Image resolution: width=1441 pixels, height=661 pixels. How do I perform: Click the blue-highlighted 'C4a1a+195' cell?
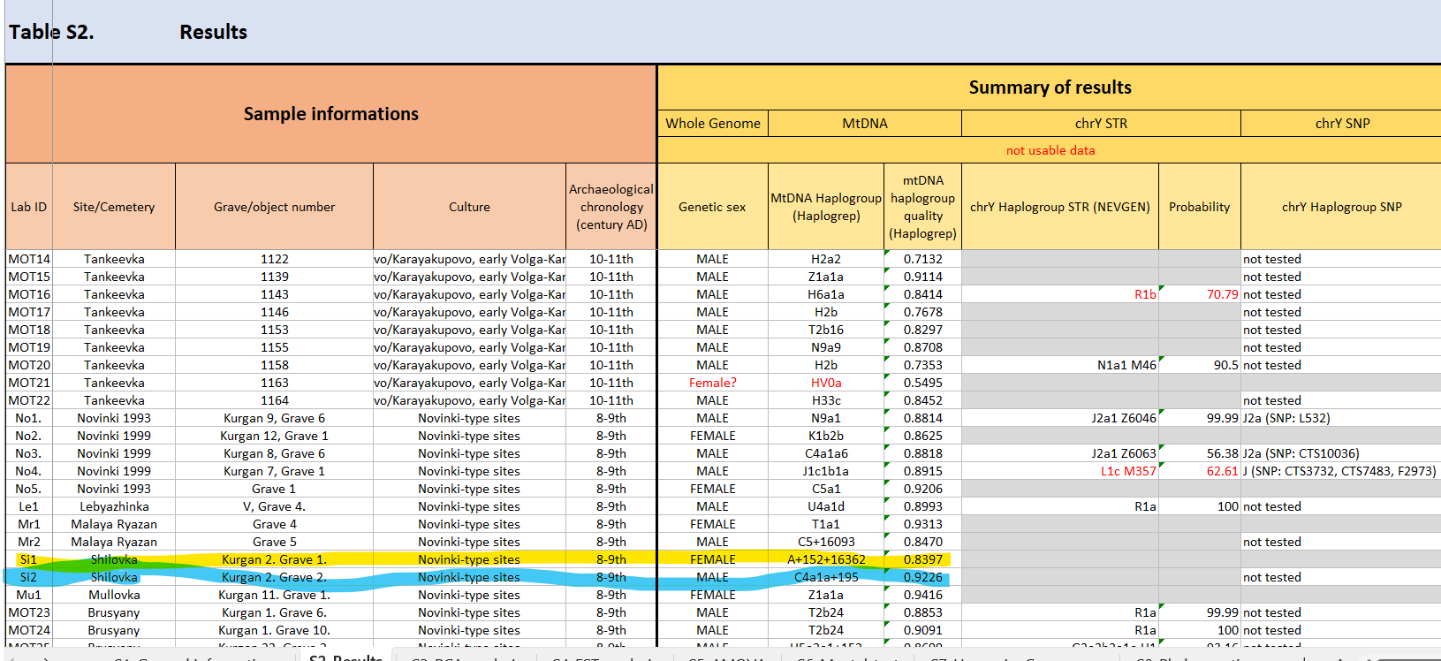825,577
